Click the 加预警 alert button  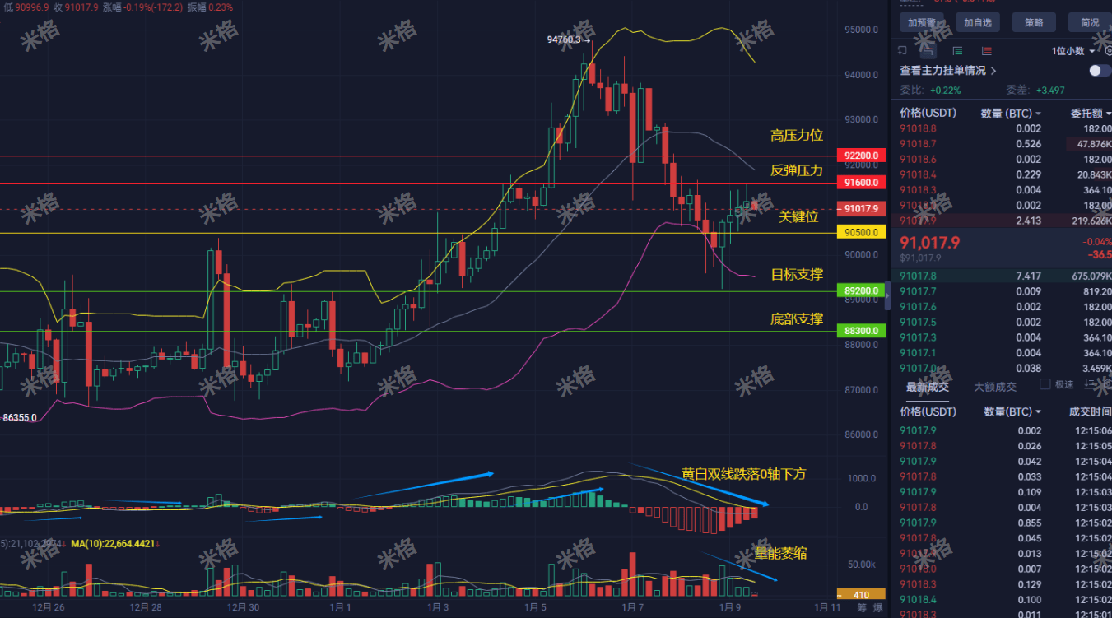coord(922,22)
